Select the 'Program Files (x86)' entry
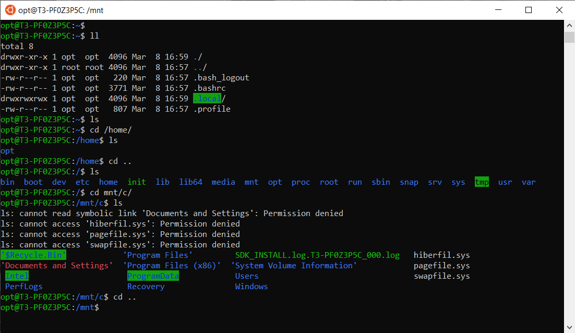 (x=172, y=265)
